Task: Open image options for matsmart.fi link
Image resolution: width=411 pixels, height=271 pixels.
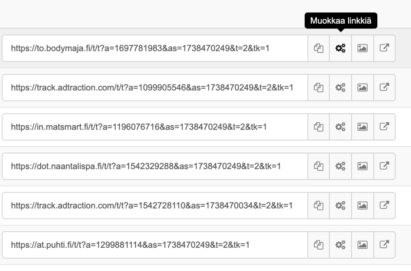Action: click(362, 127)
